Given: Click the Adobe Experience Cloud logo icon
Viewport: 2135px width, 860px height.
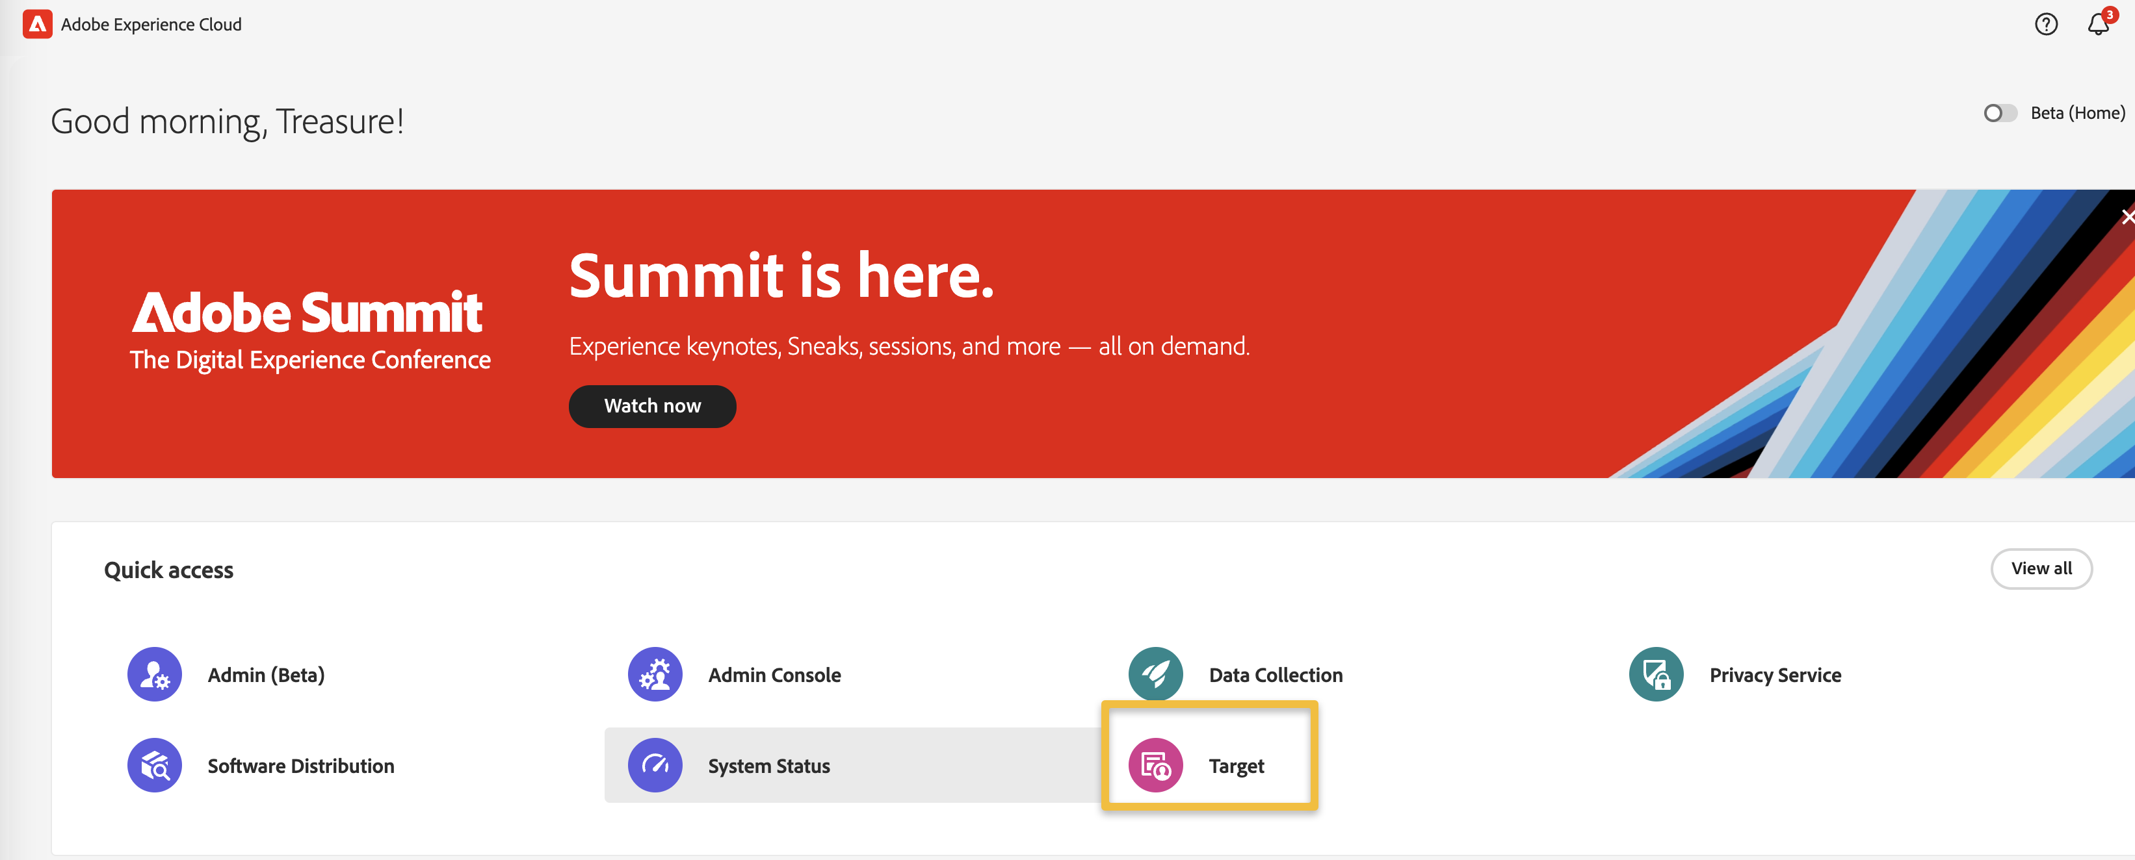Looking at the screenshot, I should [37, 24].
